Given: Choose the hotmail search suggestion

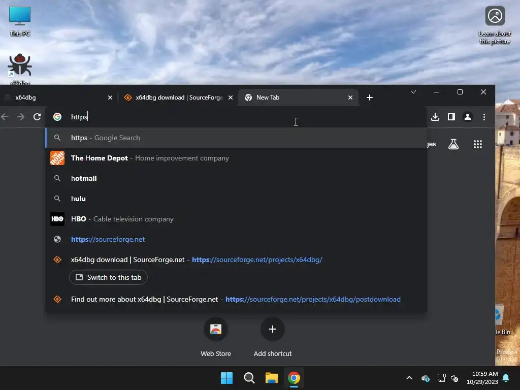Looking at the screenshot, I should (236, 178).
